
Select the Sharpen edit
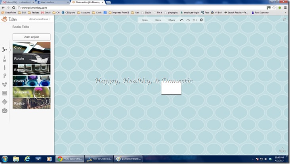coord(31,92)
